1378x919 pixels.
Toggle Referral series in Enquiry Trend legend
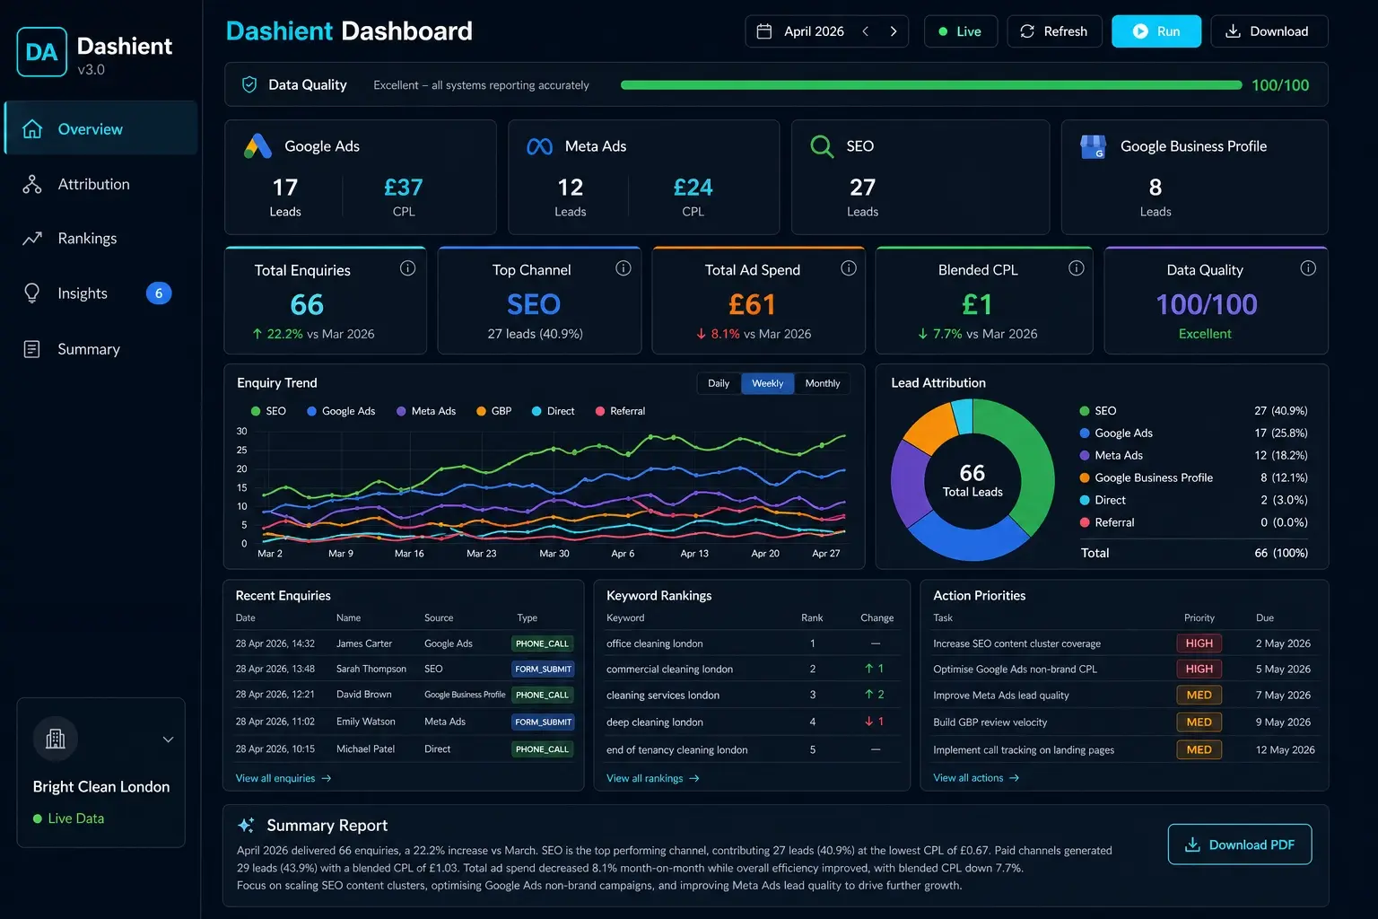pyautogui.click(x=621, y=411)
